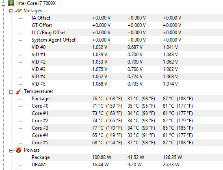Image resolution: width=223 pixels, height=170 pixels.
Task: Click the Temperatures thermometer icon
Action: coord(19,91)
